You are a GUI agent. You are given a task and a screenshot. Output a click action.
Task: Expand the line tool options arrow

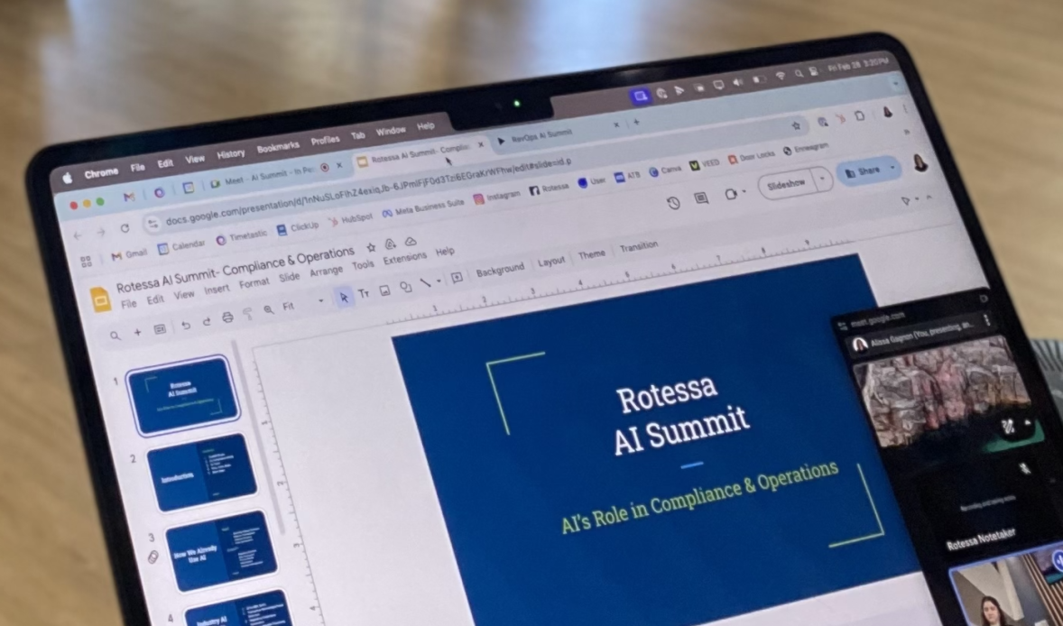(x=438, y=281)
